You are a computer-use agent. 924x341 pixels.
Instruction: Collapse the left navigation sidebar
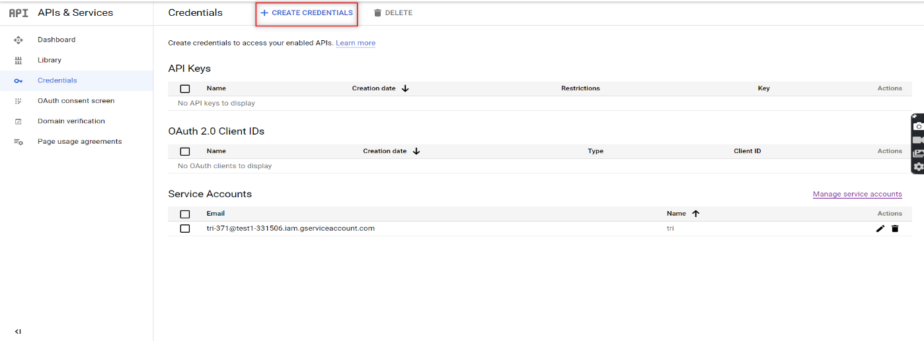pos(18,331)
